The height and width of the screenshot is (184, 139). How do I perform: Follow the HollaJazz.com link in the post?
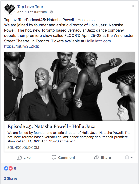tap(98, 41)
